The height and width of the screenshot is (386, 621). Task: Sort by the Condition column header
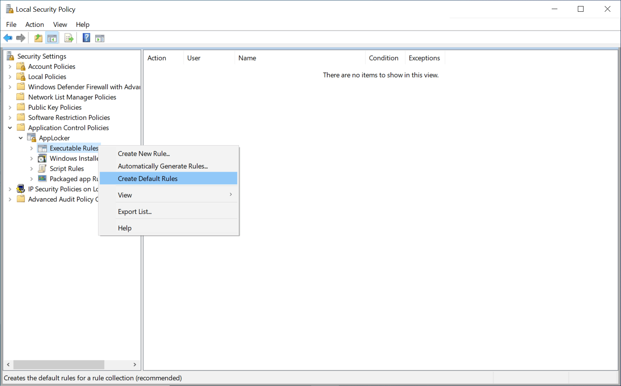384,57
